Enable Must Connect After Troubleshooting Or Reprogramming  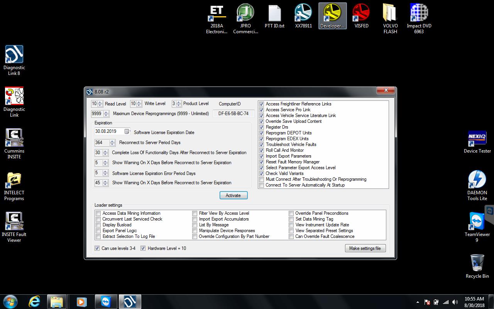(x=262, y=179)
